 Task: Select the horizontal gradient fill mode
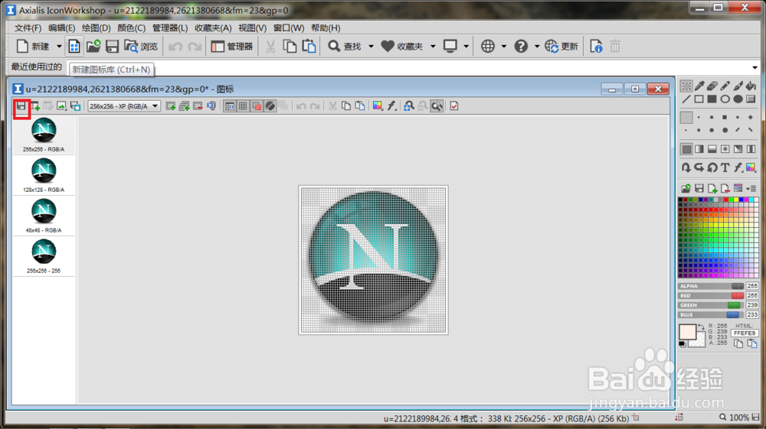[x=699, y=148]
